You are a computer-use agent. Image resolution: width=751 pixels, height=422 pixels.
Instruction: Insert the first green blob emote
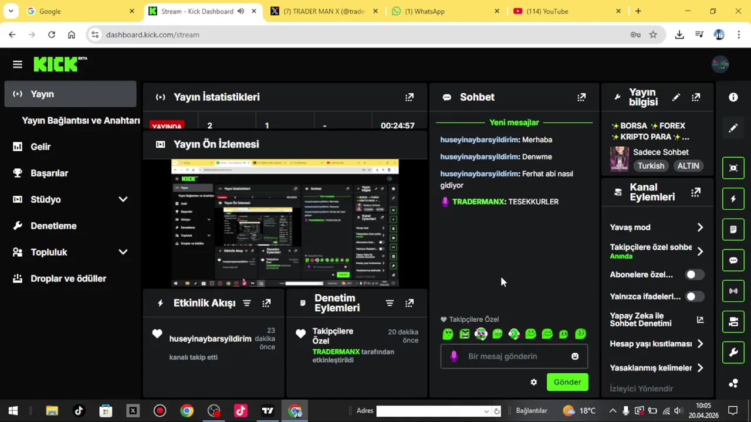point(448,334)
